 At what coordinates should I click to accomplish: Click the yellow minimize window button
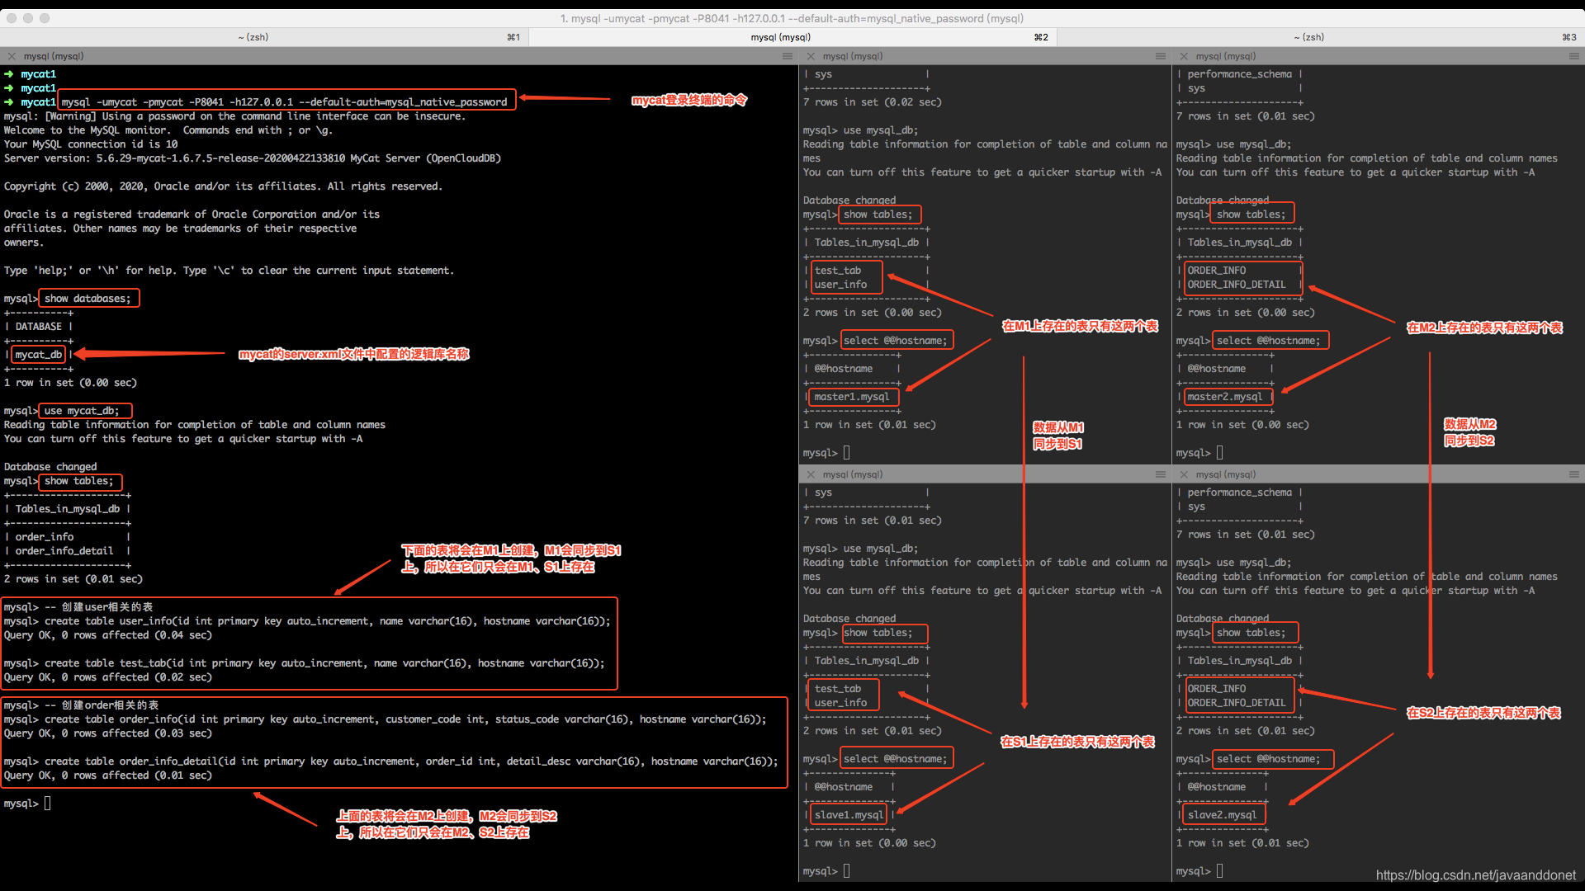[x=28, y=18]
